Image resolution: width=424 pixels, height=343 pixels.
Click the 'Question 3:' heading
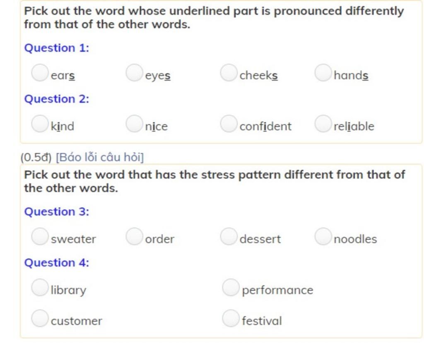click(57, 212)
